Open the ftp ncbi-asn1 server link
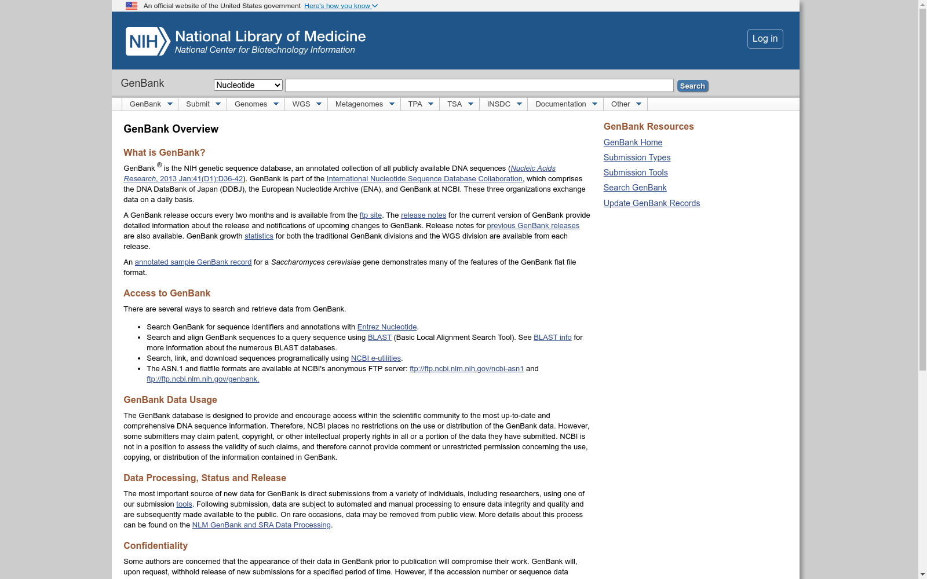The image size is (927, 579). [x=466, y=369]
